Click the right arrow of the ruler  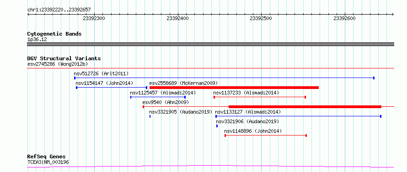coord(392,14)
